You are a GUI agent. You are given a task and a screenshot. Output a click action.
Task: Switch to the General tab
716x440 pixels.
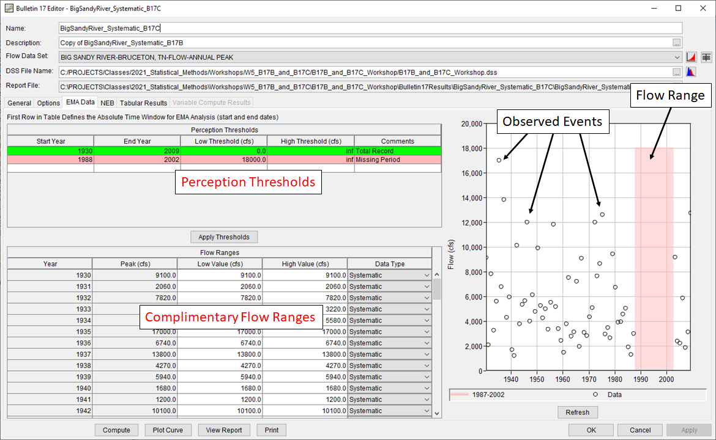pyautogui.click(x=18, y=102)
